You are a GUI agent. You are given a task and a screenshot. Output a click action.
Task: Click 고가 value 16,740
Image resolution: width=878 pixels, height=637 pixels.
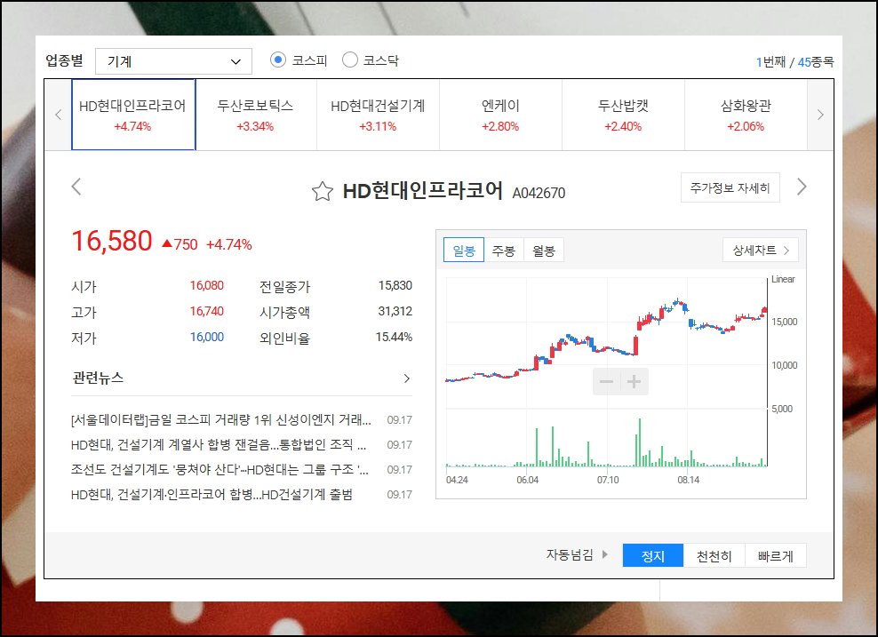[207, 311]
